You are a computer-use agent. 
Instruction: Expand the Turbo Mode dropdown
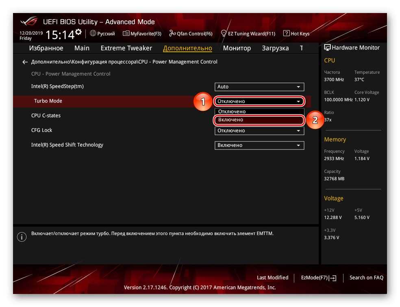pyautogui.click(x=259, y=101)
